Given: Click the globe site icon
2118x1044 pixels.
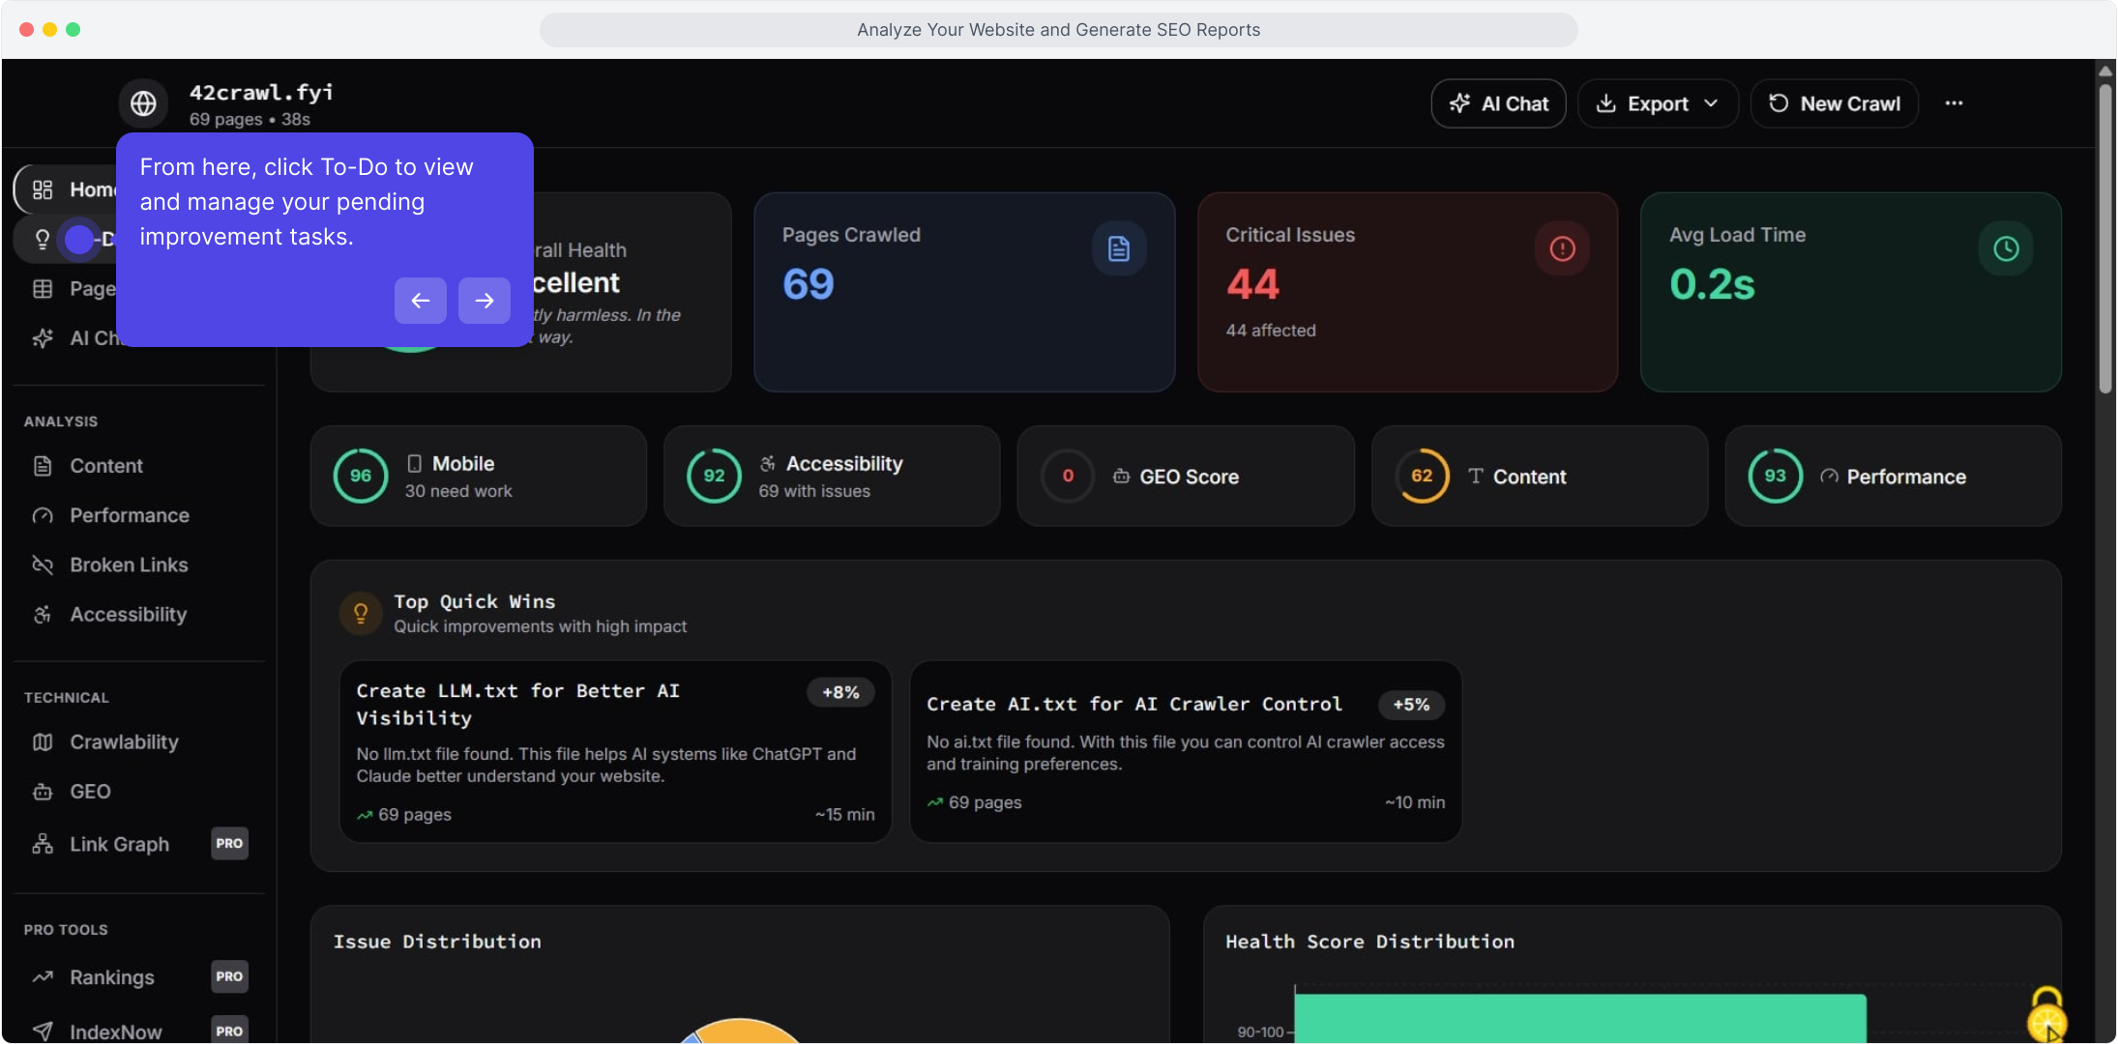Looking at the screenshot, I should 143,103.
